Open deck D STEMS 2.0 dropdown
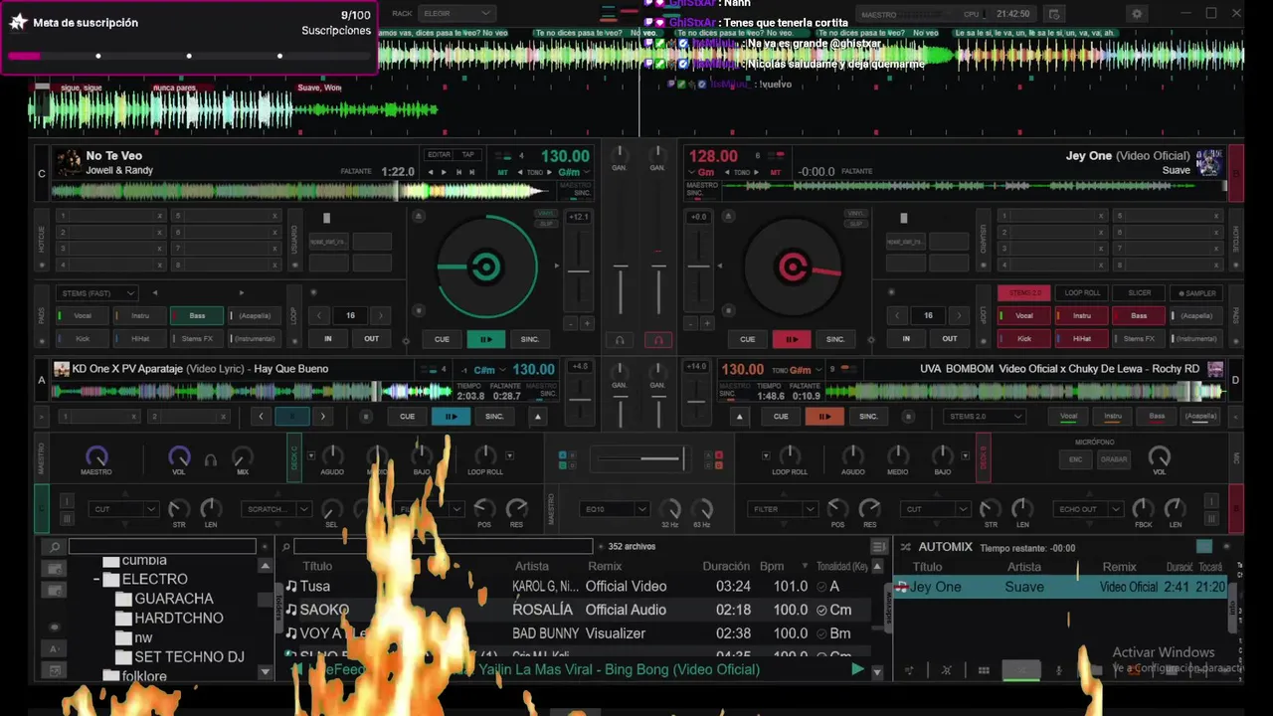This screenshot has width=1273, height=716. pyautogui.click(x=984, y=417)
